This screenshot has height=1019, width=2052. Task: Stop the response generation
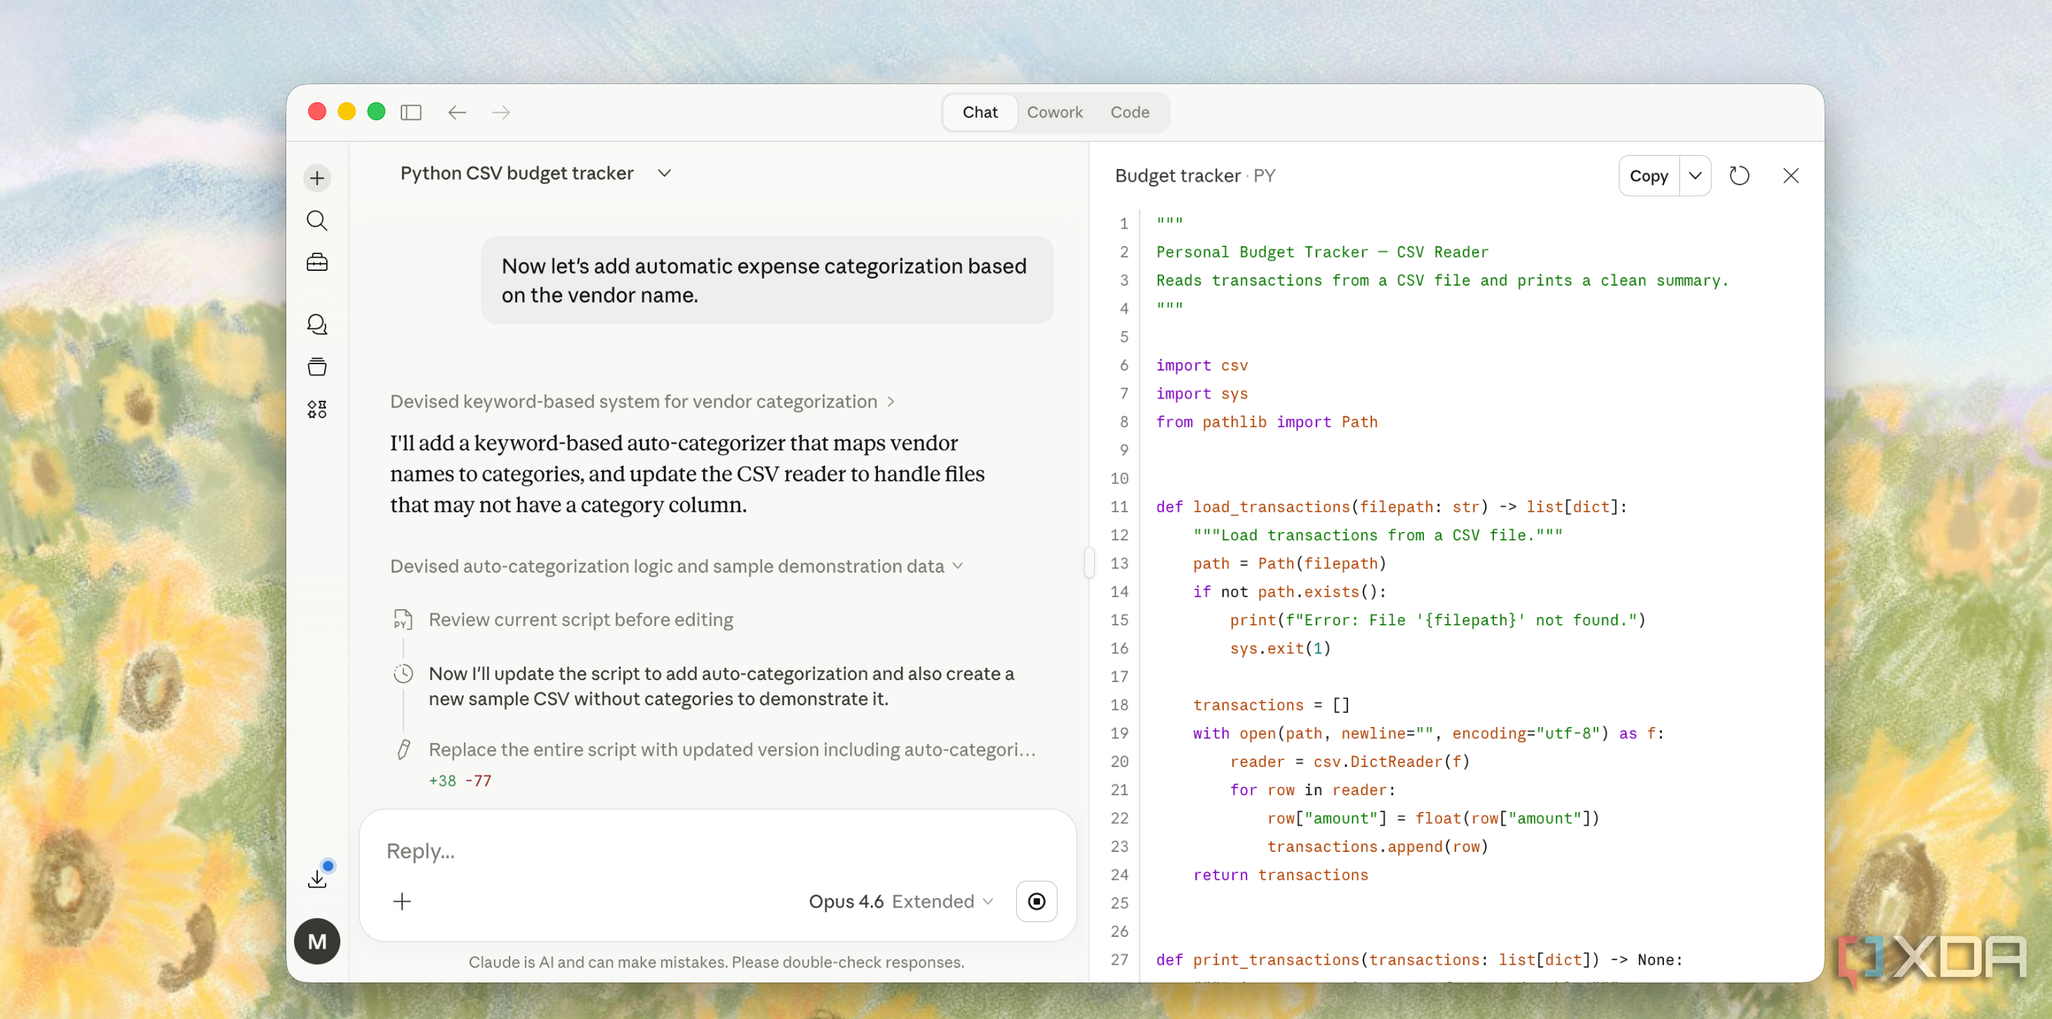(1037, 901)
